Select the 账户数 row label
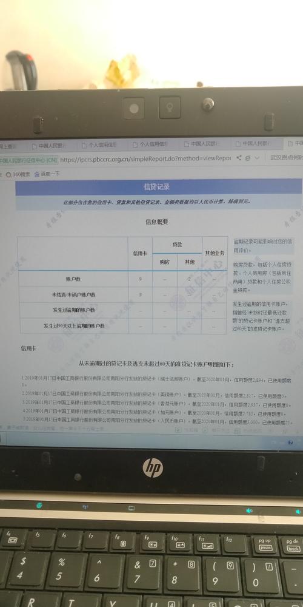303x607 pixels. (73, 279)
